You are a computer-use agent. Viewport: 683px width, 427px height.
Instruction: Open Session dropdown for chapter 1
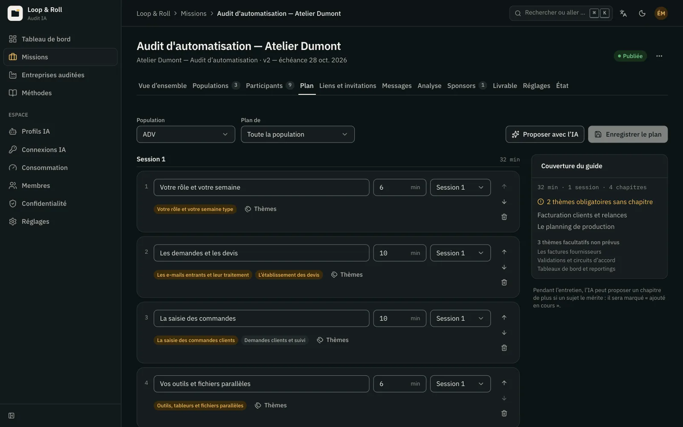(460, 187)
